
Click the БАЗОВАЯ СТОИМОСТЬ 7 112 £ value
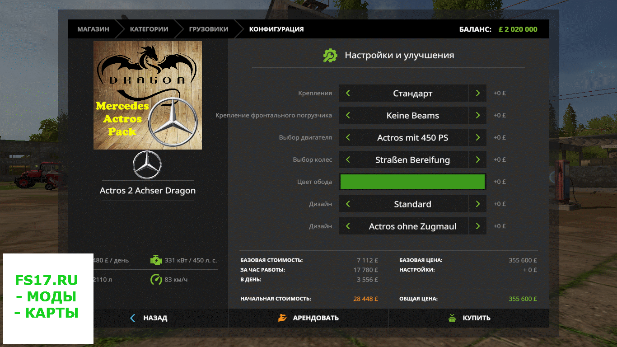(367, 260)
